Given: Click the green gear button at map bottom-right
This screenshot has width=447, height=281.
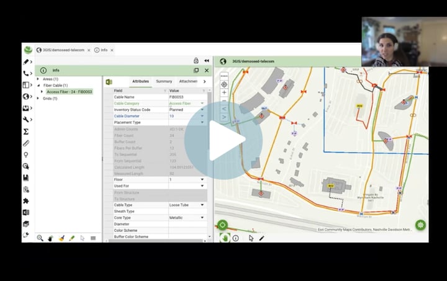Looking at the screenshot, I should click(x=420, y=225).
